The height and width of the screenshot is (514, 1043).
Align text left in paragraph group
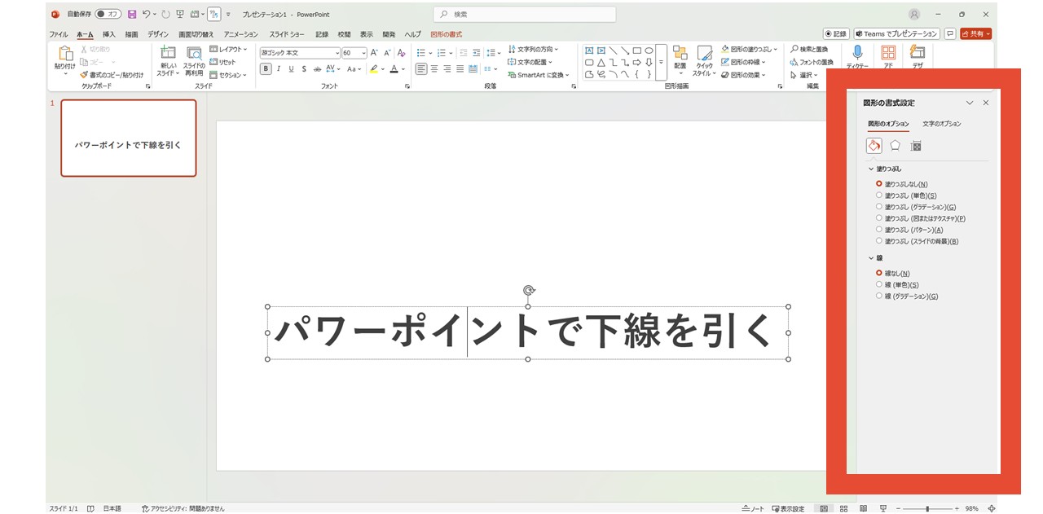[x=421, y=69]
